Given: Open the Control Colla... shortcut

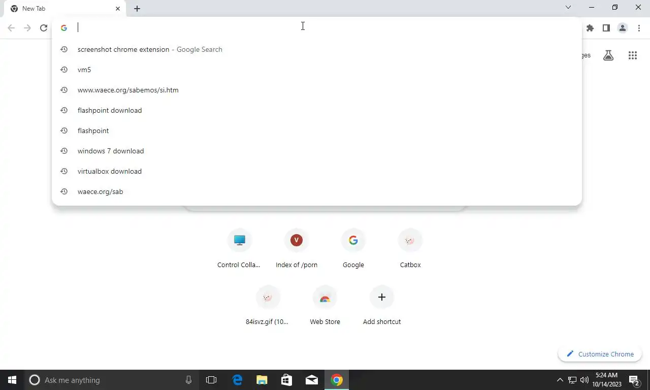Looking at the screenshot, I should [240, 248].
